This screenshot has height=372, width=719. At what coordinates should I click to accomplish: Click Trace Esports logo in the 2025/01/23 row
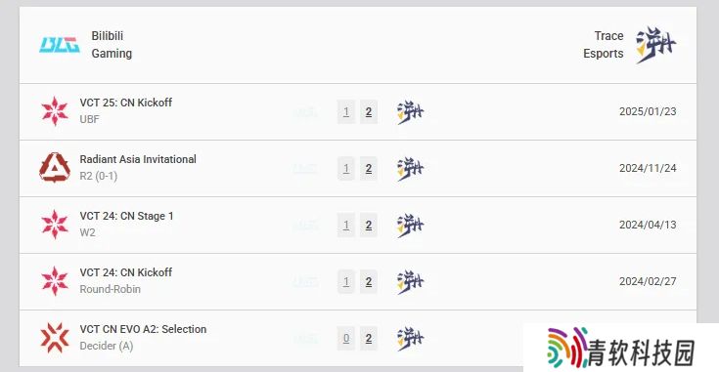[x=411, y=111]
